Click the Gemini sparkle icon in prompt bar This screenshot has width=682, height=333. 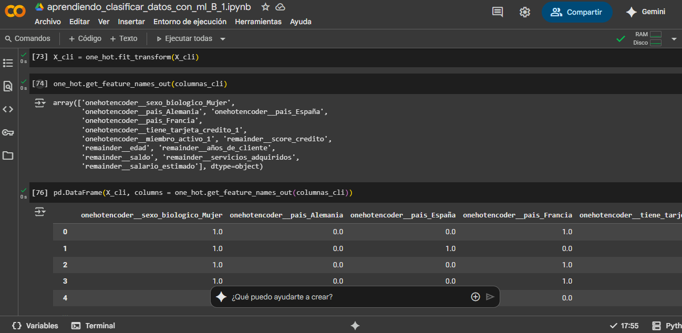[221, 297]
